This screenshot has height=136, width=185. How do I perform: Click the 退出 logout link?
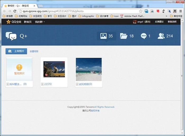click(147, 22)
